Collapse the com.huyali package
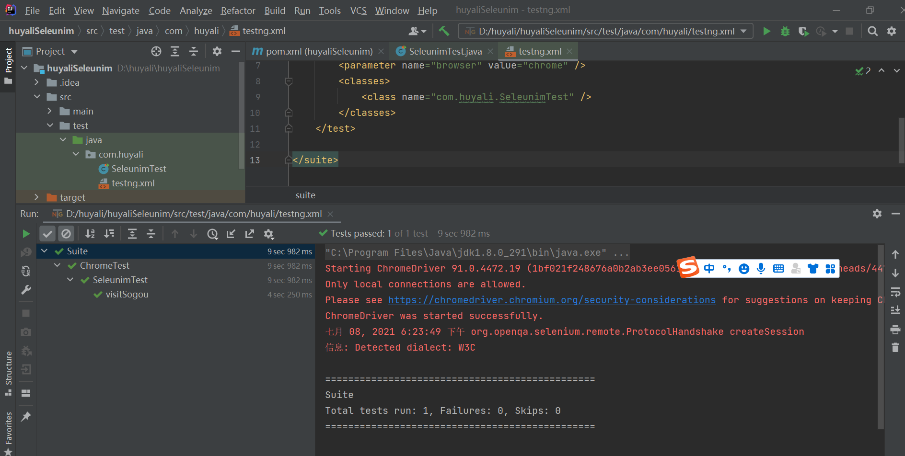The height and width of the screenshot is (456, 905). coord(76,154)
